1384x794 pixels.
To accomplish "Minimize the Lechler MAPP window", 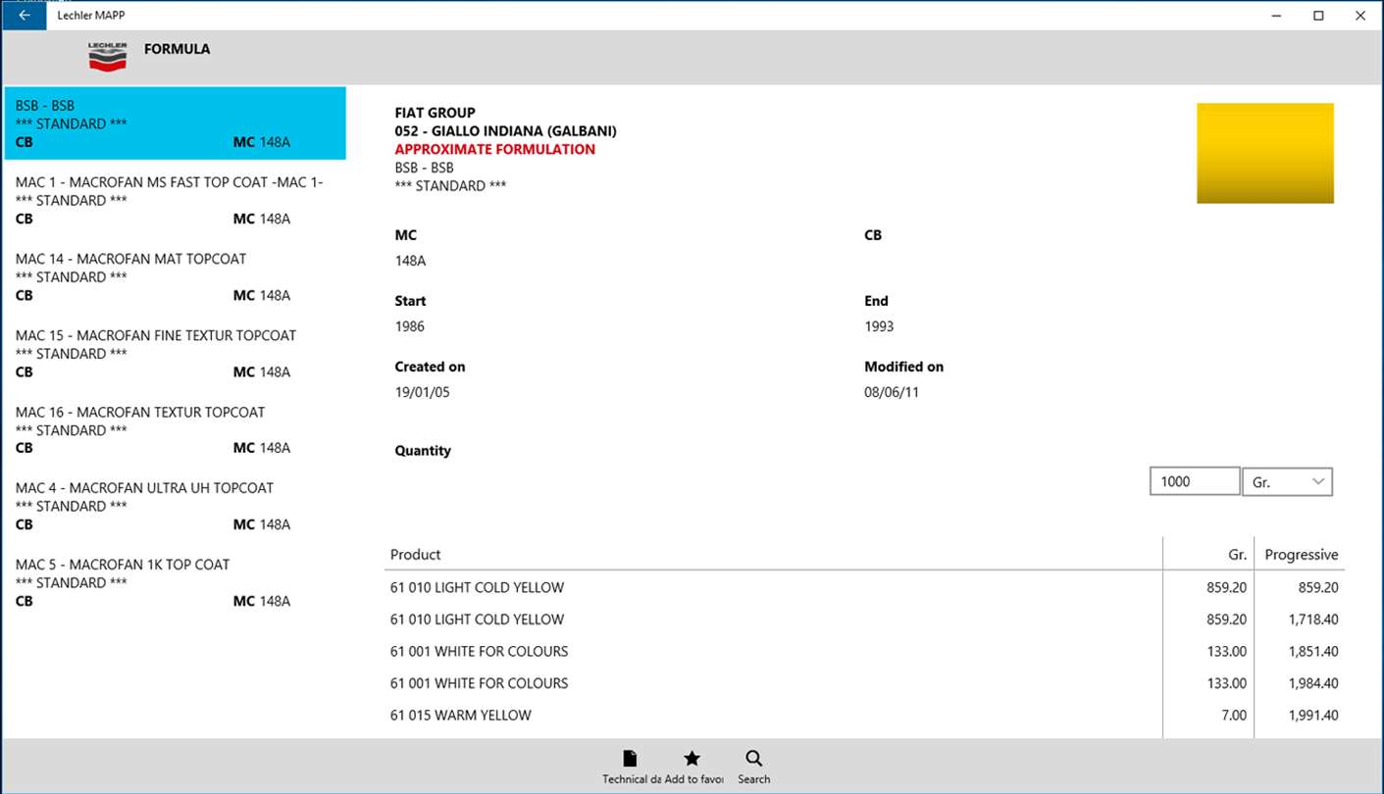I will [x=1276, y=16].
